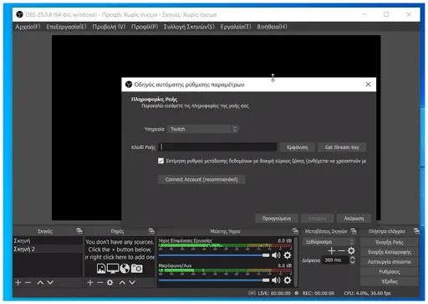The image size is (428, 304).
Task: Click Connect Account (recommended) button
Action: point(201,179)
